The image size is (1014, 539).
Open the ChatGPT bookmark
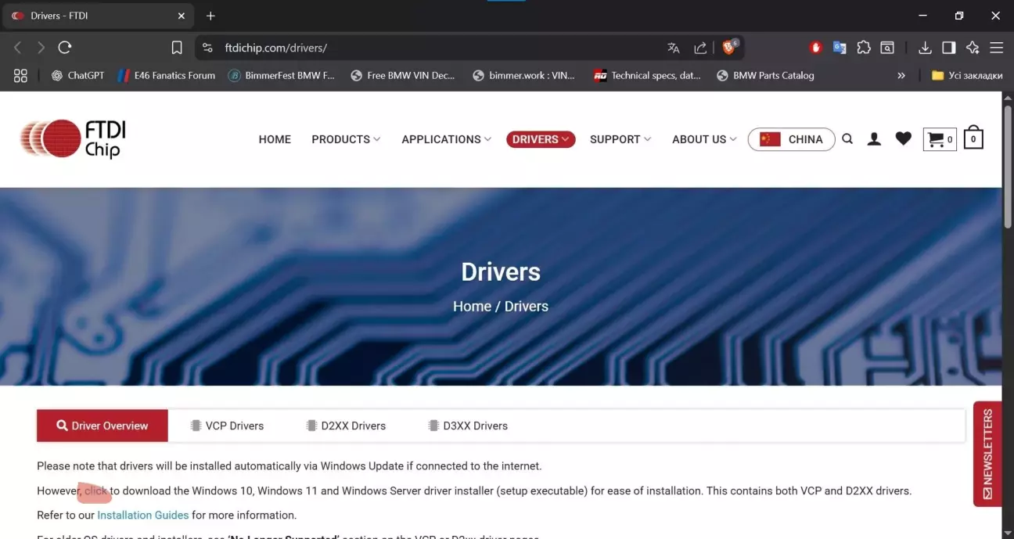tap(77, 76)
